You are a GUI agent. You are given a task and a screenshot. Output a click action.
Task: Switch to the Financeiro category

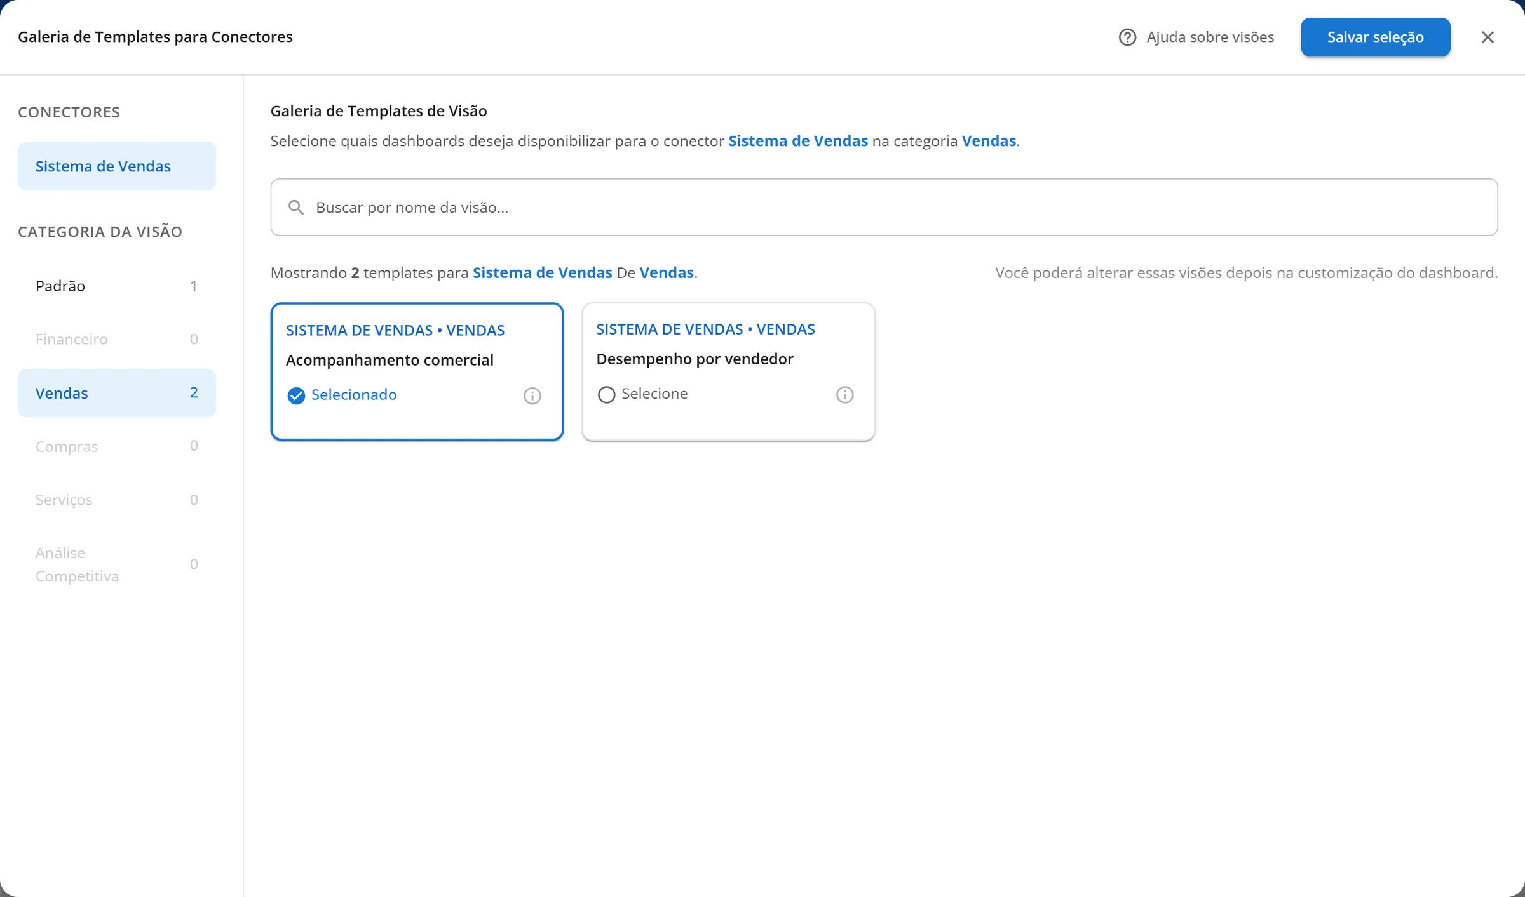(117, 339)
